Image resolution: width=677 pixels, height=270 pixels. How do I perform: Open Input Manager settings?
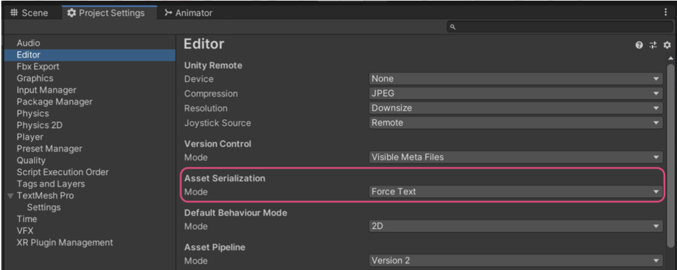pos(46,90)
